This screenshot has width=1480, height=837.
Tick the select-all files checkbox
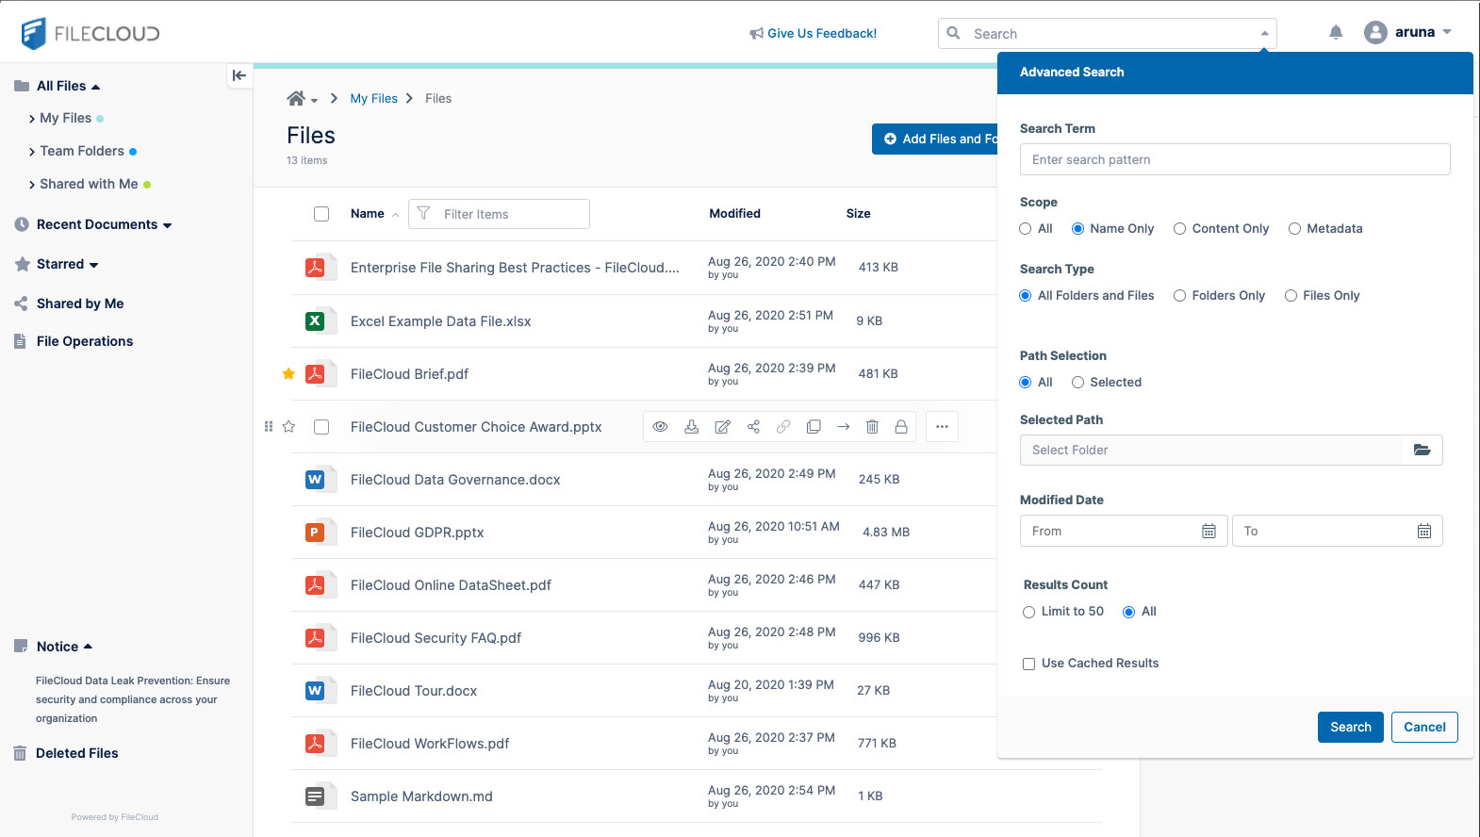pos(321,214)
